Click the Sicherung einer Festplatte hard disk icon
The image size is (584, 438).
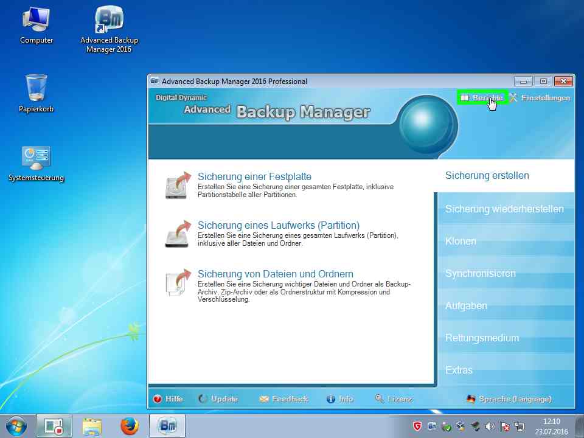pos(178,185)
